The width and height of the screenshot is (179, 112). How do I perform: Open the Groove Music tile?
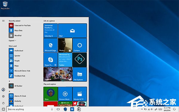tap(65, 94)
